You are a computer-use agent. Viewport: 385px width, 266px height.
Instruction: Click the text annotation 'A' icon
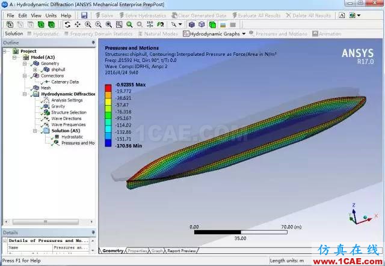(x=342, y=16)
